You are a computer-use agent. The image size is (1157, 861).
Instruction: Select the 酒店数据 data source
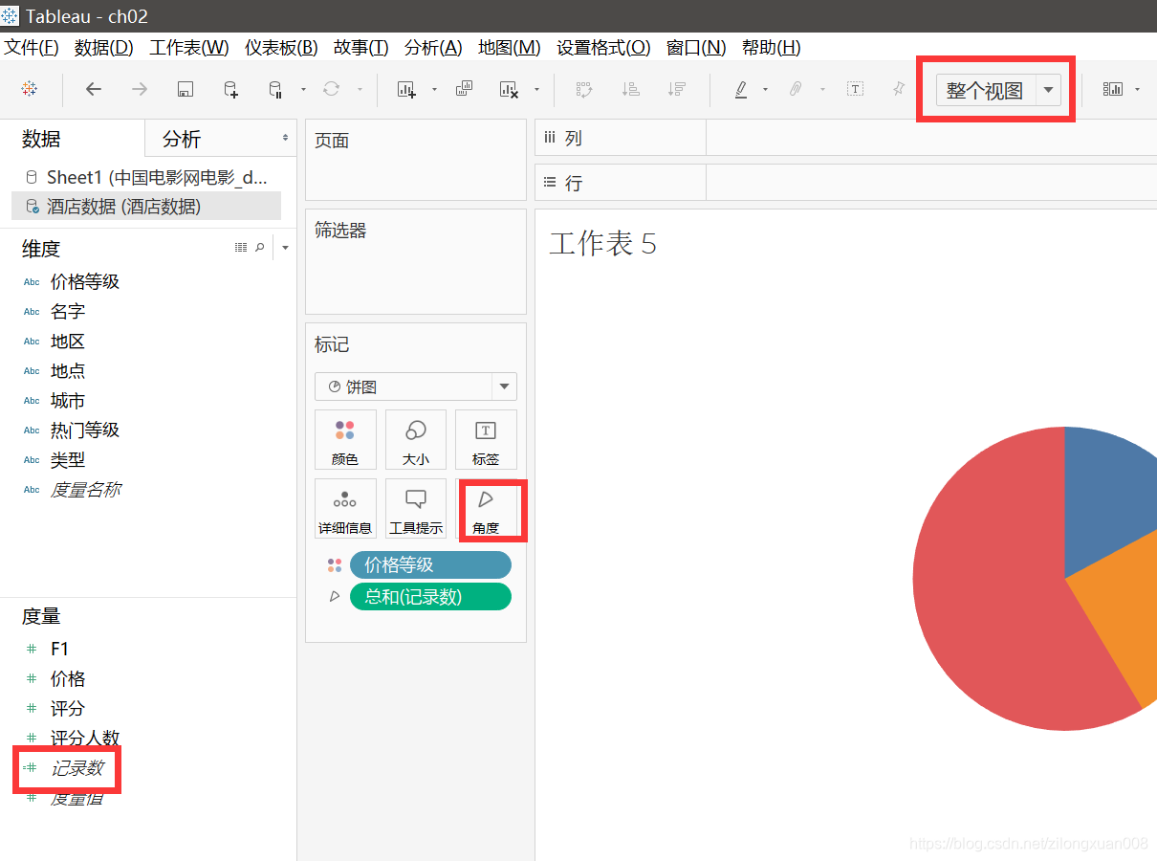(x=146, y=206)
